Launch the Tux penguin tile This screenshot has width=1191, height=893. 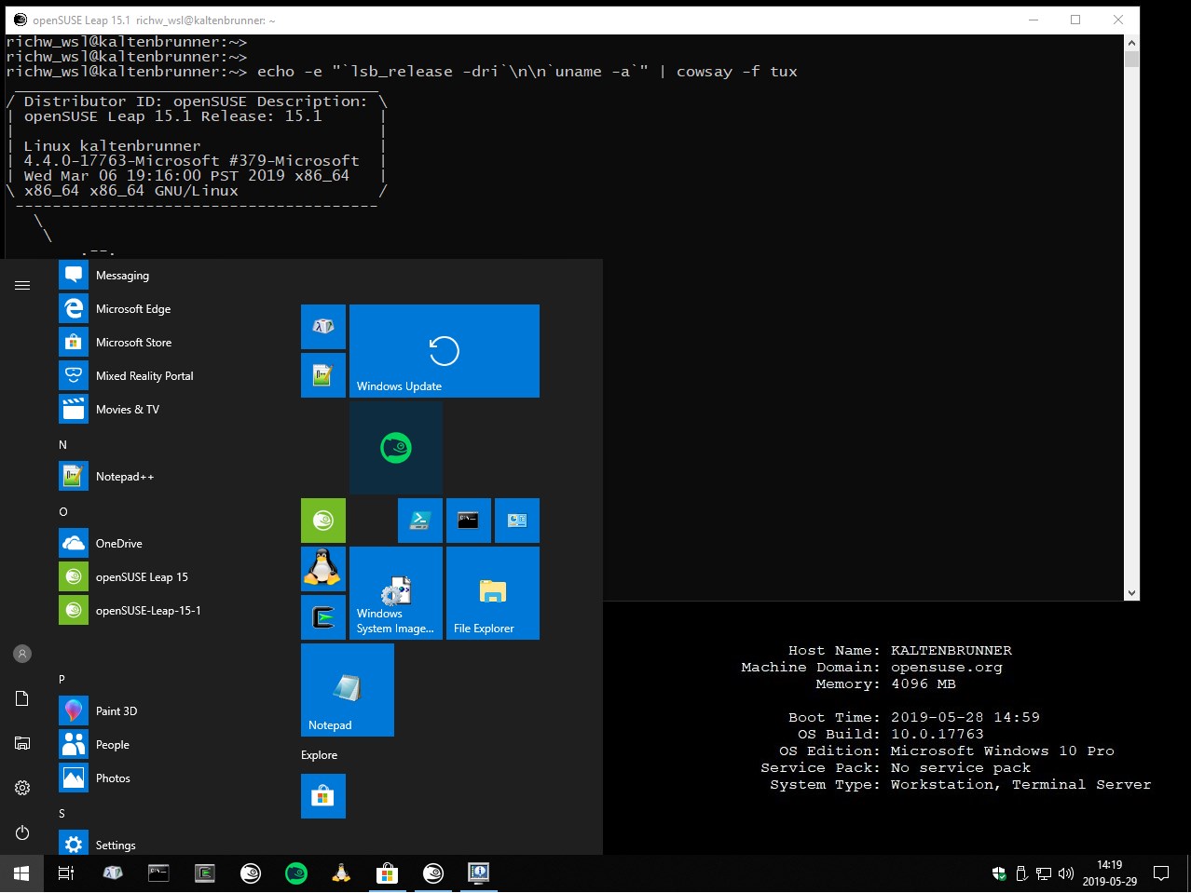(x=323, y=569)
